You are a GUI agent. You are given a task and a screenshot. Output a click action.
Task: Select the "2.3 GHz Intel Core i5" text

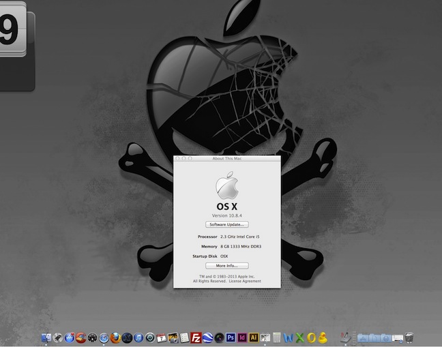[x=240, y=237]
